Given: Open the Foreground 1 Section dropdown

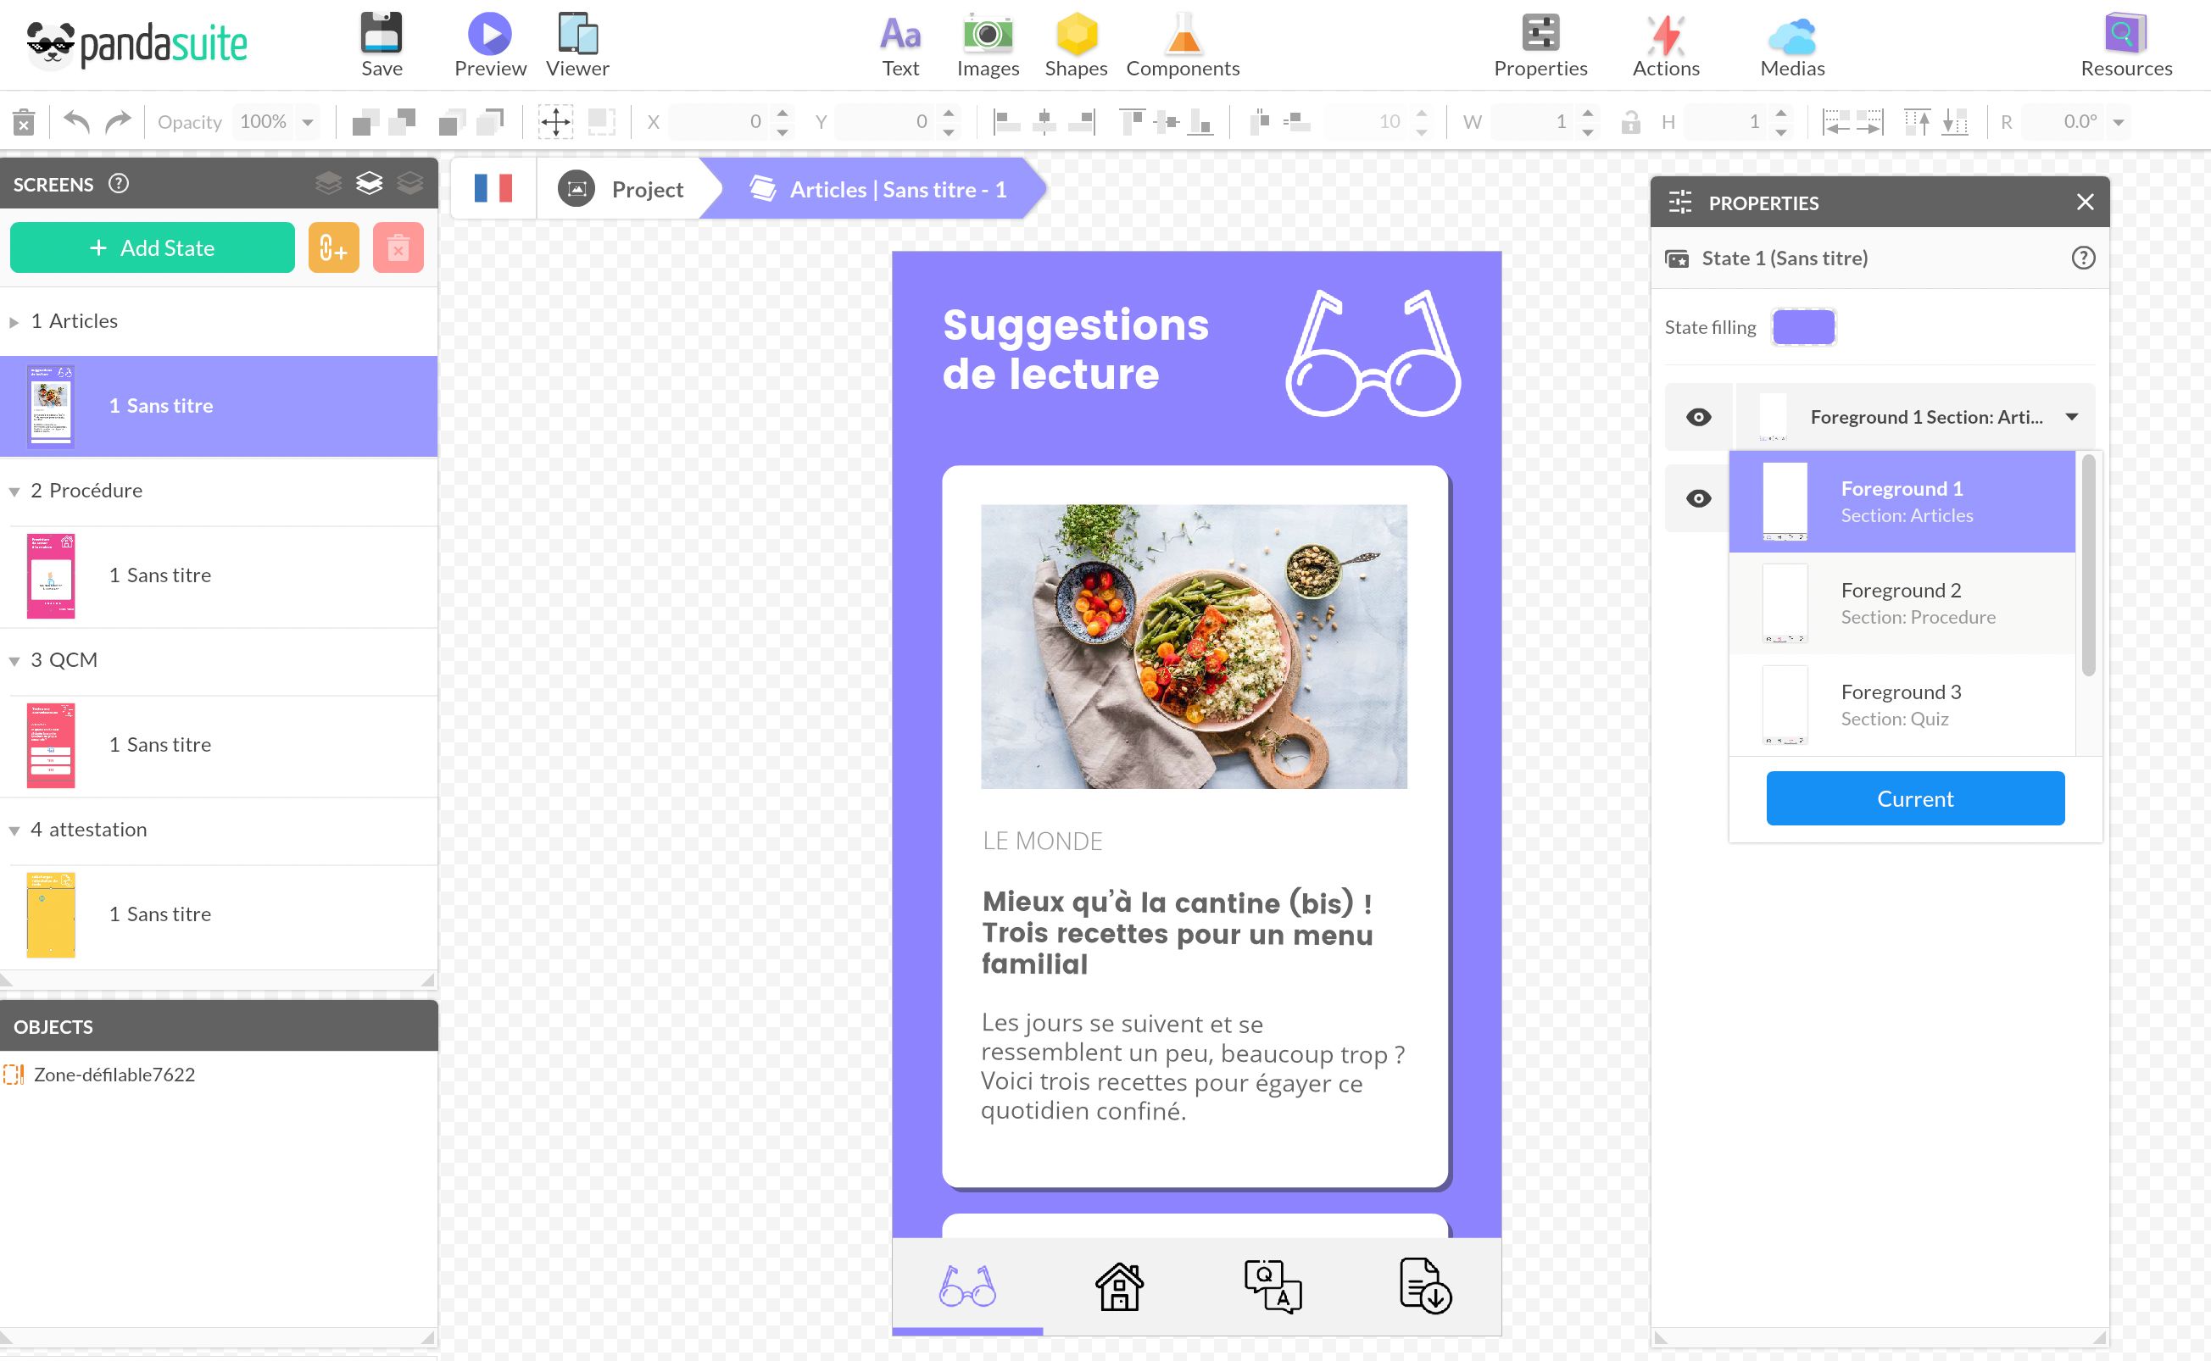Looking at the screenshot, I should pos(2071,417).
